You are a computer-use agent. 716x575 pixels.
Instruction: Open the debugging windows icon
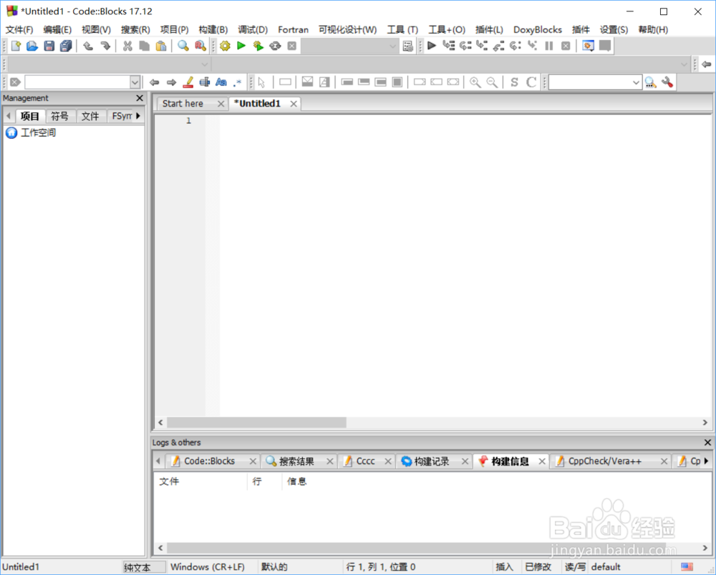point(588,46)
